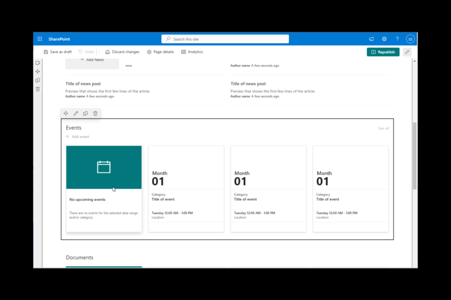Click Discard changes
Image resolution: width=451 pixels, height=300 pixels.
point(122,52)
